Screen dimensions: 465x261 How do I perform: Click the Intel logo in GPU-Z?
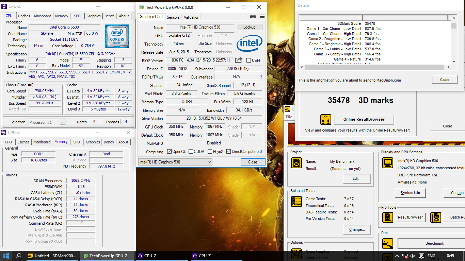click(250, 43)
